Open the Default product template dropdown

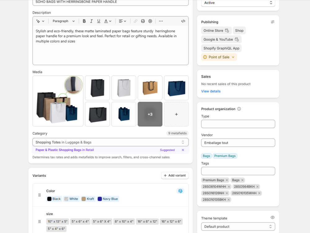(x=238, y=226)
